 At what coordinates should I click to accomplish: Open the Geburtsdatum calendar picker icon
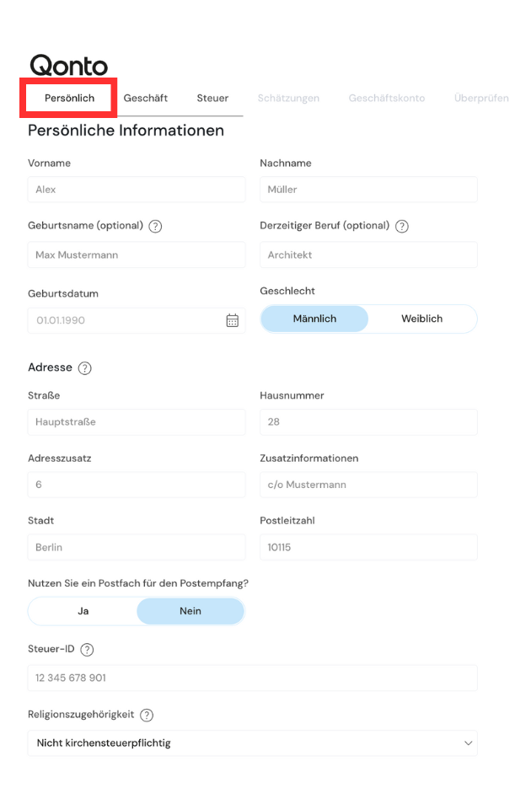tap(233, 320)
